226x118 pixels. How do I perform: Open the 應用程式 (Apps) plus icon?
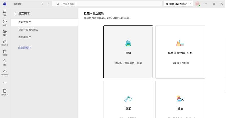click(5, 92)
